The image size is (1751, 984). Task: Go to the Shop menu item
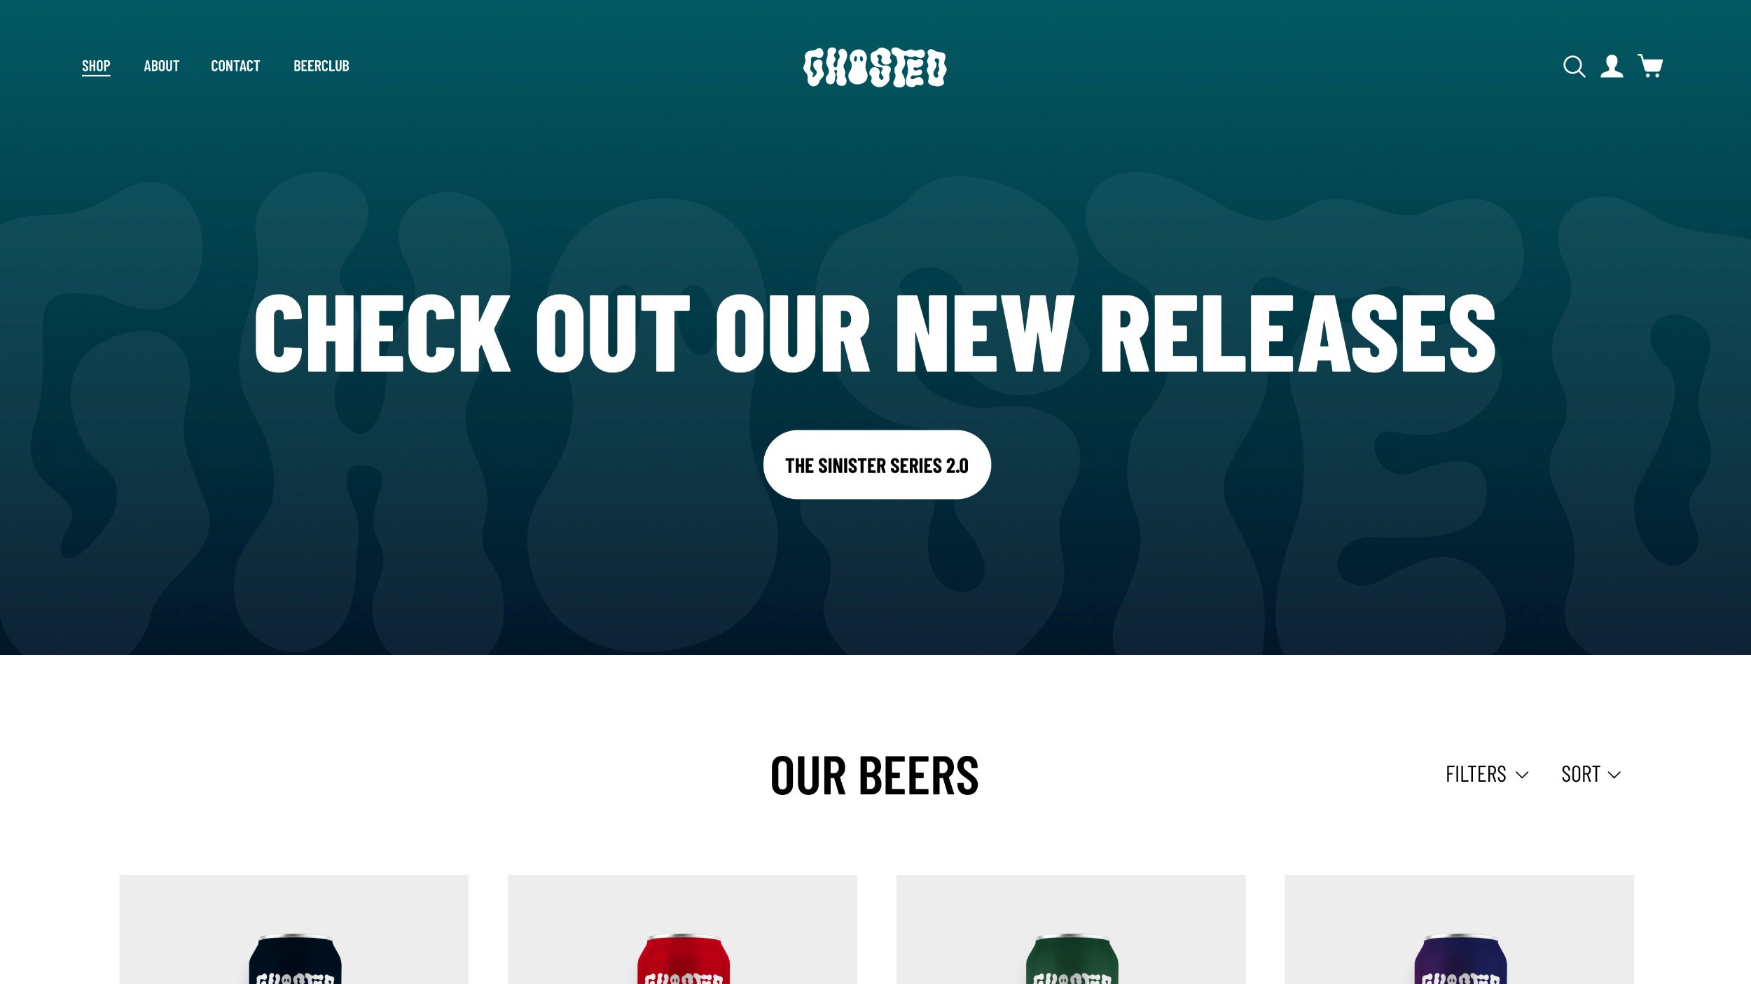tap(96, 66)
